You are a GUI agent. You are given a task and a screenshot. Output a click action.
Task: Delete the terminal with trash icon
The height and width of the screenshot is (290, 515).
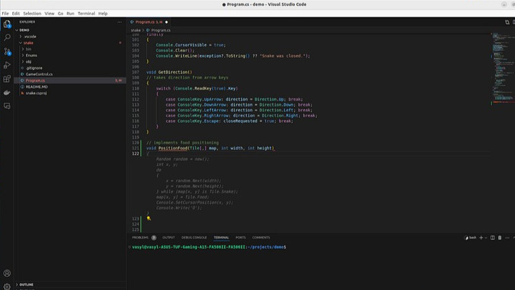[x=499, y=238]
